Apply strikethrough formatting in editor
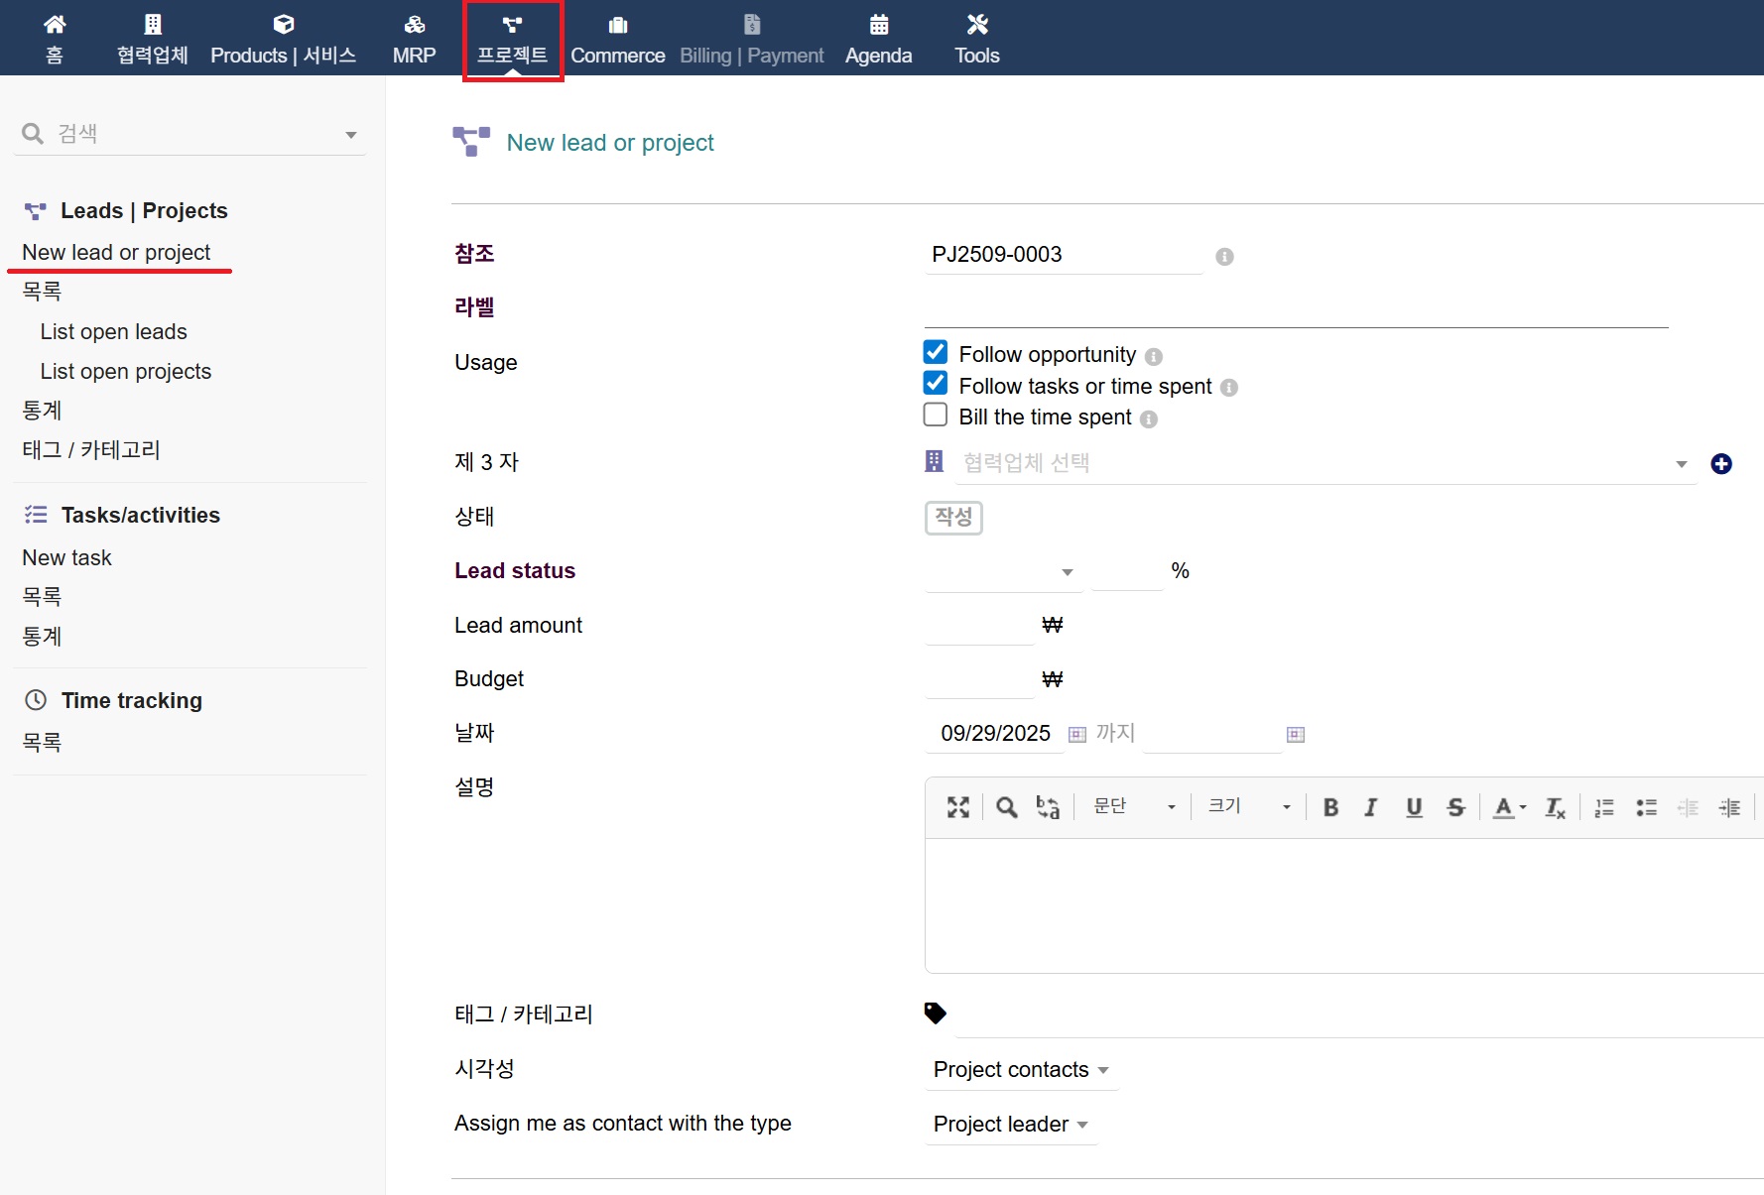 [1455, 807]
